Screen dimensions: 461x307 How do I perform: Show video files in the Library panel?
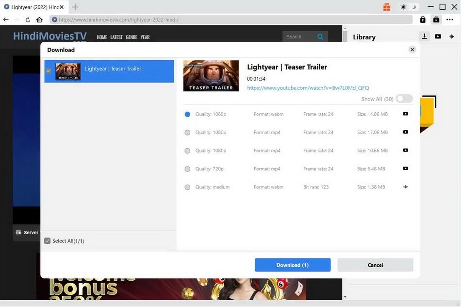tap(438, 36)
